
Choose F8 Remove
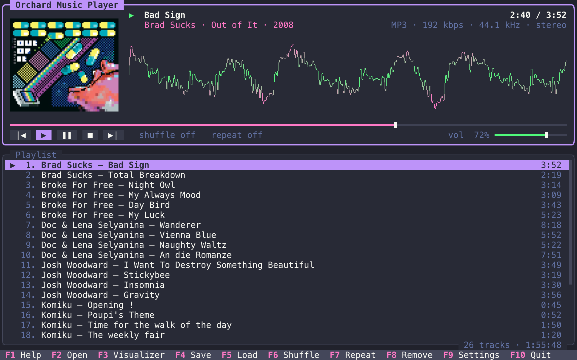[409, 355]
